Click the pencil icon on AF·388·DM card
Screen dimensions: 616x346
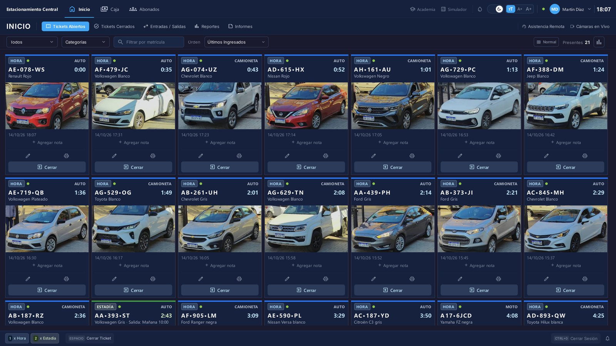[x=546, y=156]
